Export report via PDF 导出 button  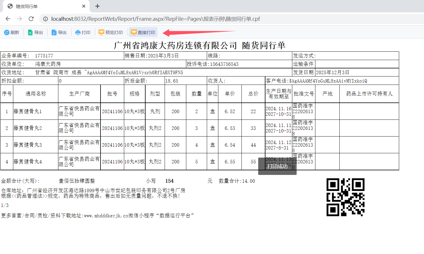pyautogui.click(x=59, y=32)
